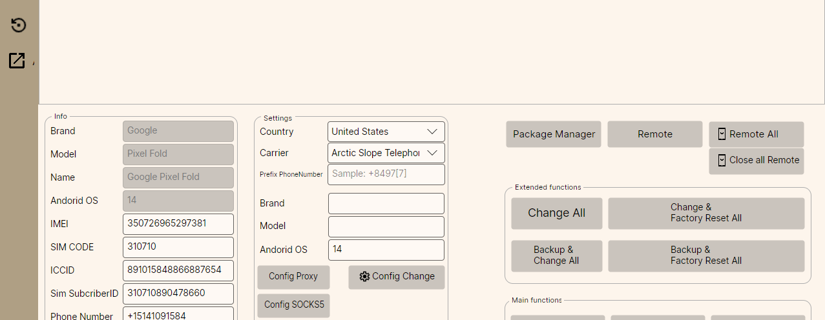Click the IMEI text field
This screenshot has width=825, height=320.
pyautogui.click(x=178, y=224)
